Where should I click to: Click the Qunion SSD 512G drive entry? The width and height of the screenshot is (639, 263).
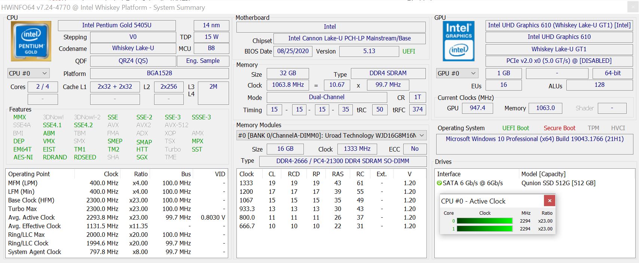pos(558,183)
